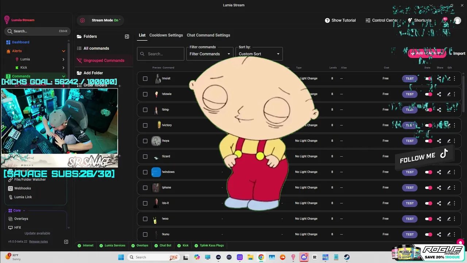Open Show Tutorial
The width and height of the screenshot is (467, 263).
[x=340, y=20]
